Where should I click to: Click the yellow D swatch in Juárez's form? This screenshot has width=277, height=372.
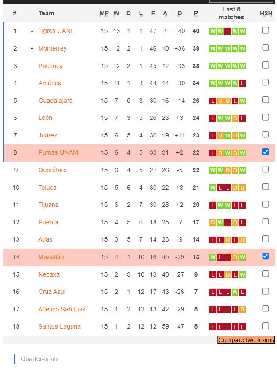click(219, 135)
